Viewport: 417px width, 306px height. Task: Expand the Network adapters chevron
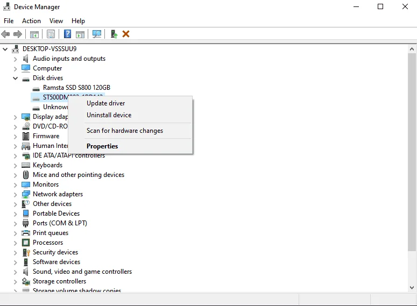pyautogui.click(x=15, y=195)
